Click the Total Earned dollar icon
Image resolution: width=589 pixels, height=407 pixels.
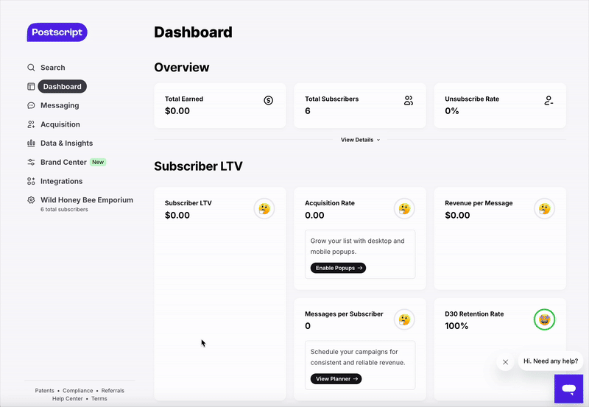(268, 100)
